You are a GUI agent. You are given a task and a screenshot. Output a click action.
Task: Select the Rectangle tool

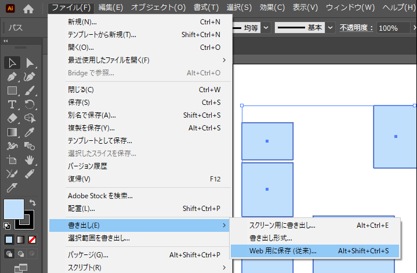click(12, 90)
